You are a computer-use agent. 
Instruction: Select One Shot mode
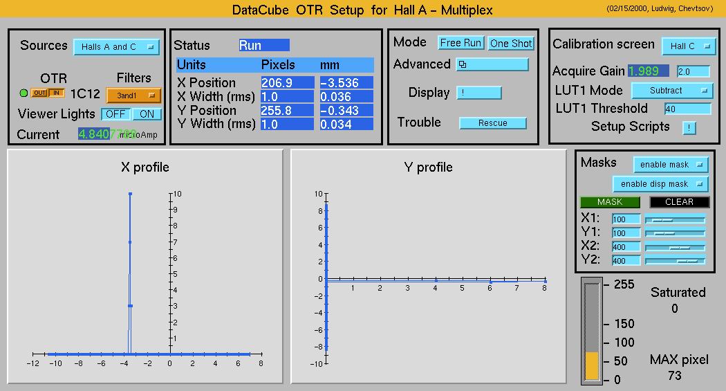click(x=511, y=43)
